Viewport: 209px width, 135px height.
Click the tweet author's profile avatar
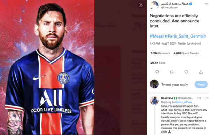(x=154, y=6)
